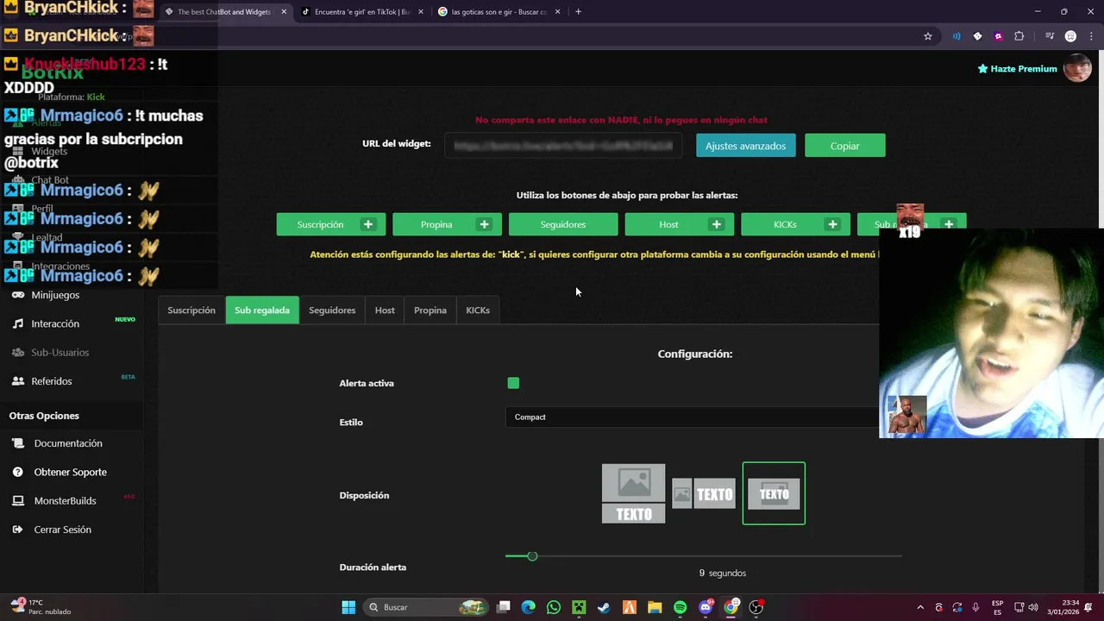
Task: Show hidden system tray icons chevron
Action: (920, 607)
